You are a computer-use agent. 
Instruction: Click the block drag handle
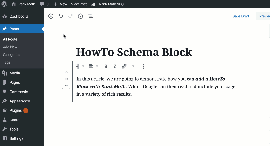66,79
